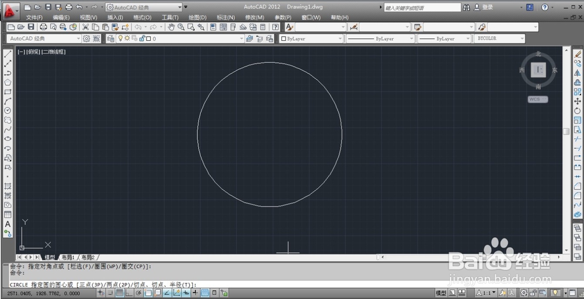Select the Hatch tool
584x299 pixels.
click(x=8, y=186)
